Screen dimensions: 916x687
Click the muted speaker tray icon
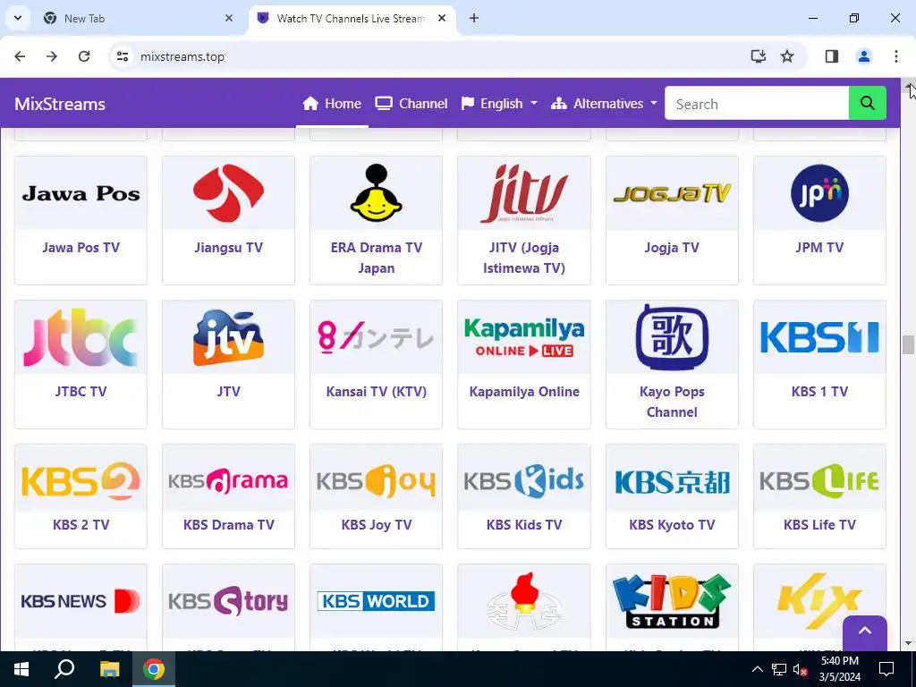[x=800, y=669]
